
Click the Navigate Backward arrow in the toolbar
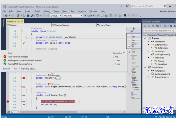[x=6, y=16]
